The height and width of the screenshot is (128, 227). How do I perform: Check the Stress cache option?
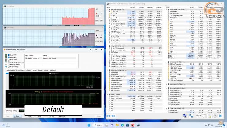(9, 60)
